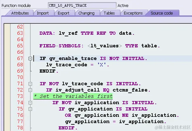The height and width of the screenshot is (131, 192).
Task: Collapse the IF block at line 75
Action: [x=30, y=109]
